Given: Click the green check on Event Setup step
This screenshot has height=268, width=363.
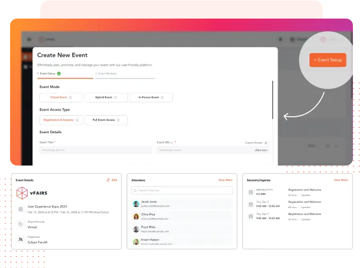Looking at the screenshot, I should [59, 74].
